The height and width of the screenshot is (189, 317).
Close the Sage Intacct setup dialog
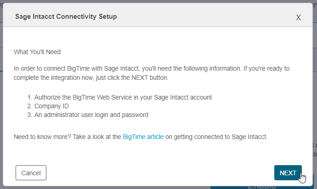[x=298, y=17]
